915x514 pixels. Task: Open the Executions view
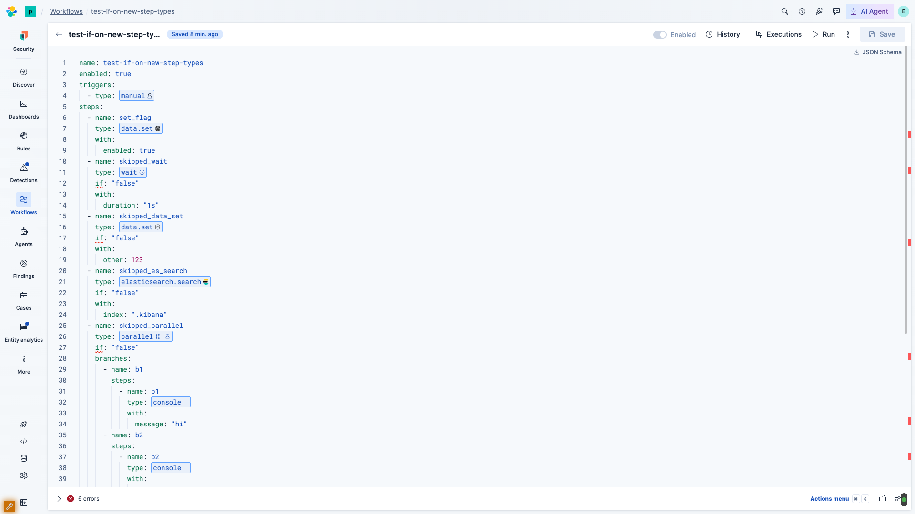[x=779, y=34]
